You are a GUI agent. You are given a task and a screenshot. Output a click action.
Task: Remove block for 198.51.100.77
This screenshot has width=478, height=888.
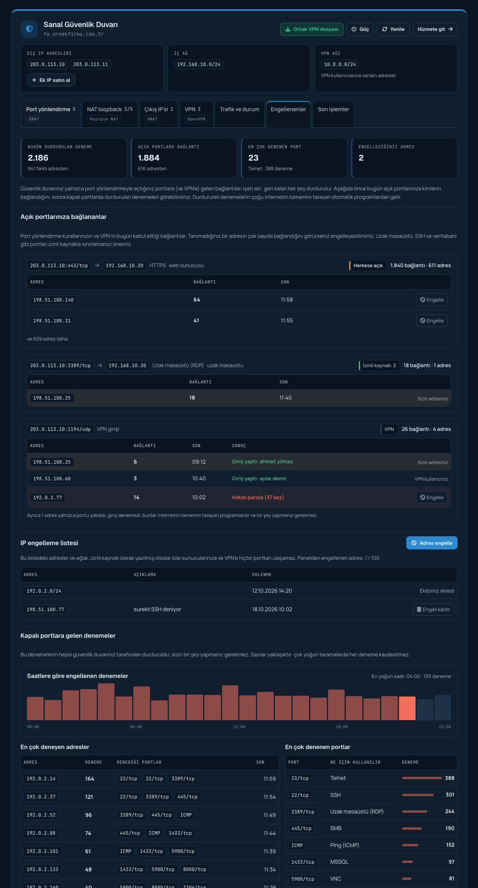tap(433, 610)
